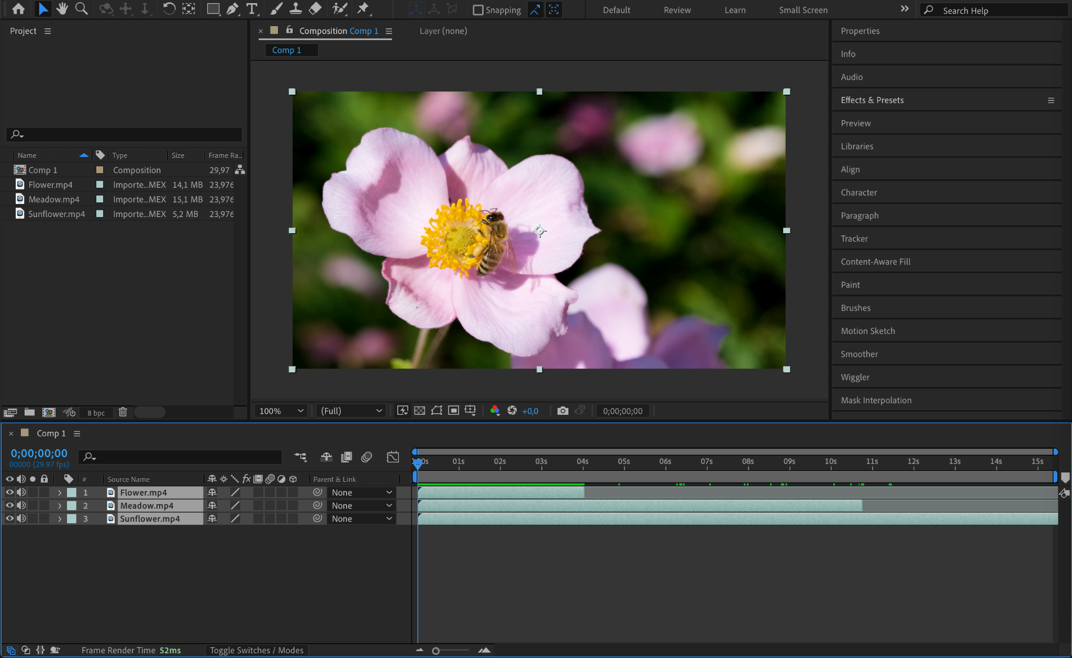Select the Zoom tool in toolbar
Image resolution: width=1072 pixels, height=658 pixels.
[x=81, y=9]
